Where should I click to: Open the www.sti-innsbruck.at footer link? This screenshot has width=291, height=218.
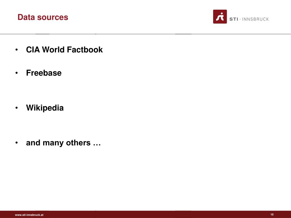click(x=29, y=215)
